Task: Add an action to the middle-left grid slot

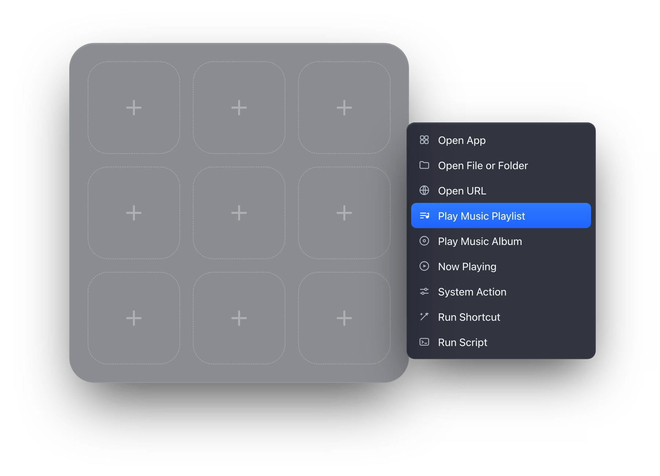Action: click(134, 213)
